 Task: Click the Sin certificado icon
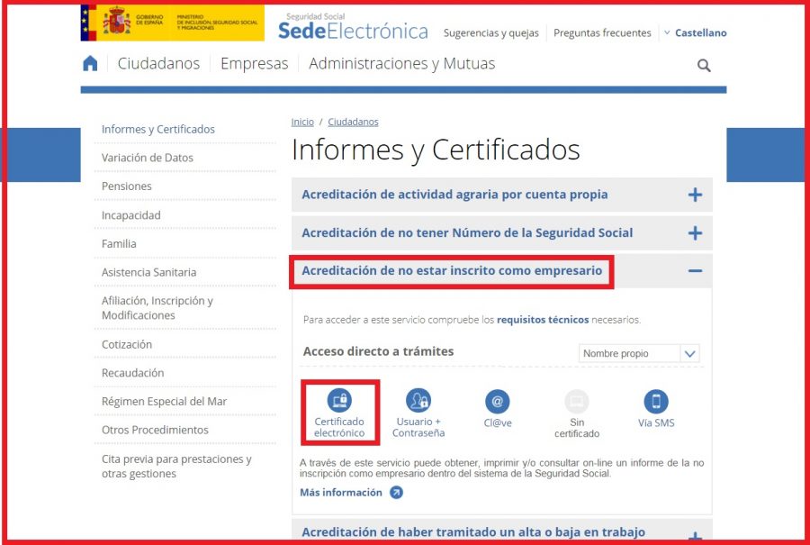point(576,399)
